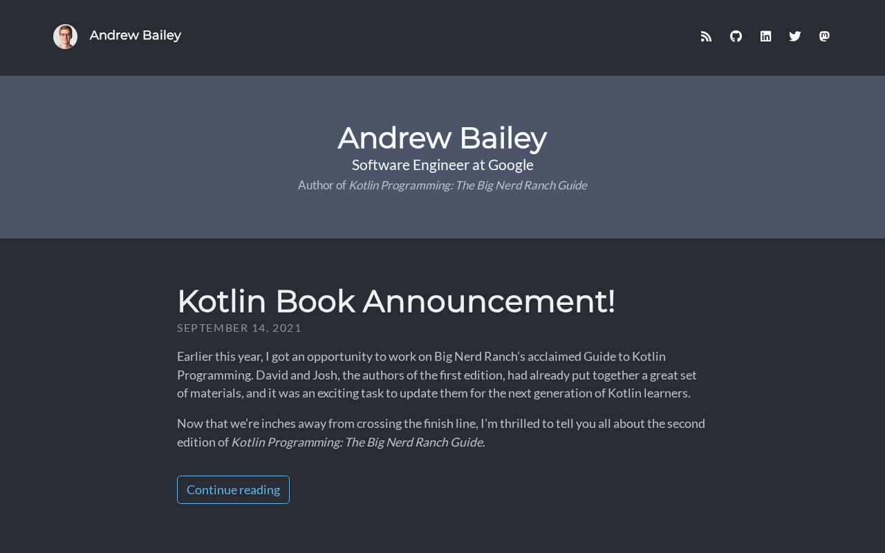Open the RSS feed icon
Viewport: 885px width, 553px height.
pos(706,37)
